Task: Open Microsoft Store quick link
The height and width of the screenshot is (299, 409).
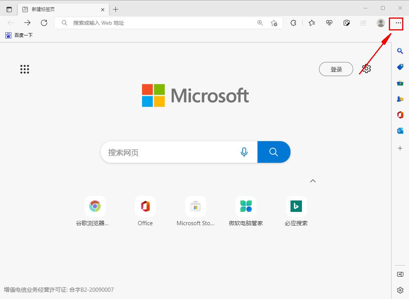Action: [x=195, y=211]
